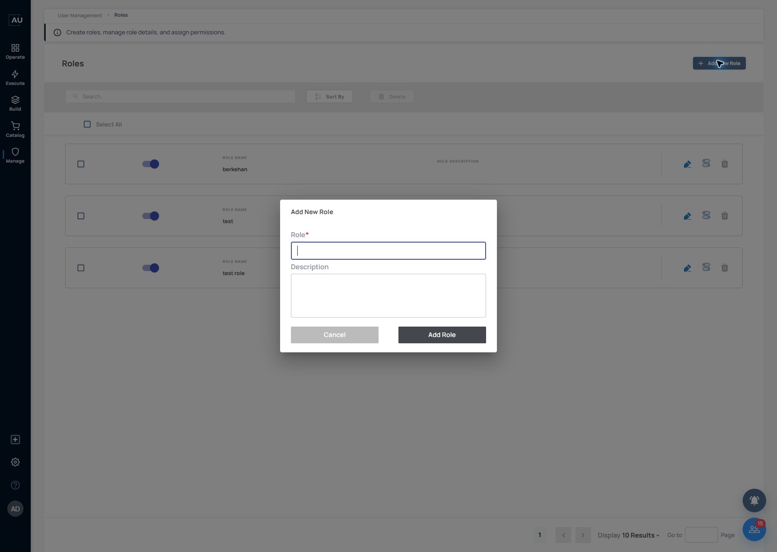This screenshot has width=777, height=552.
Task: Open the Catalog section in sidebar
Action: (15, 130)
